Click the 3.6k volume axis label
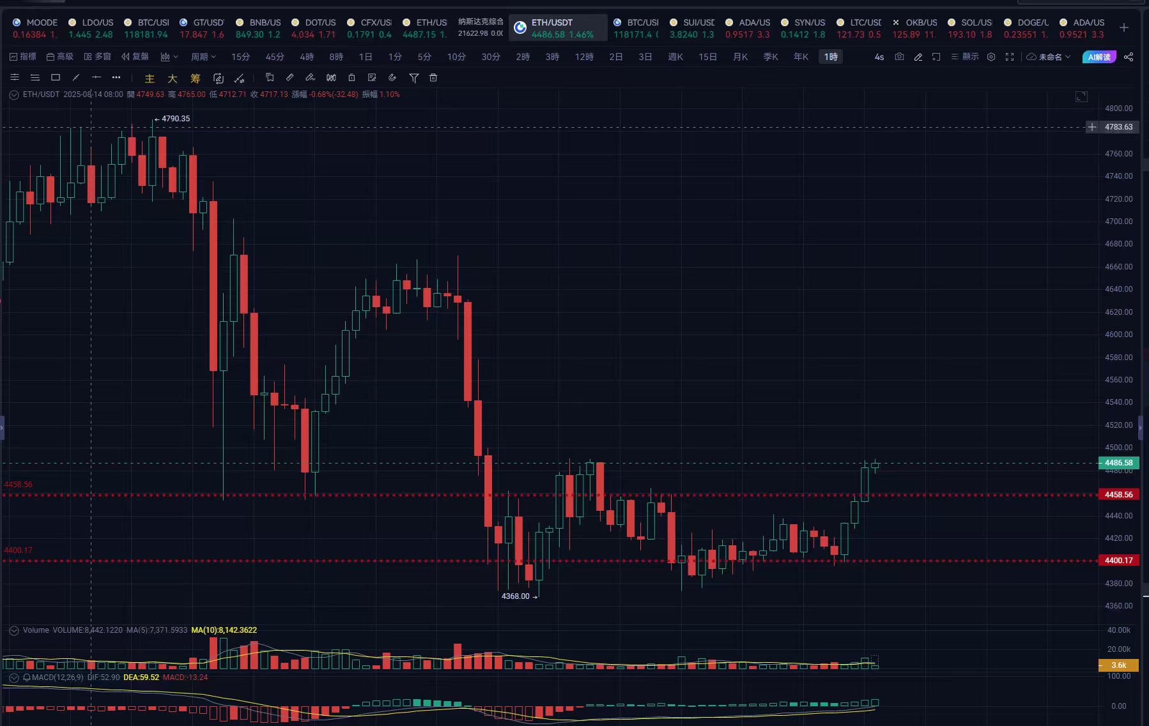 click(1118, 665)
